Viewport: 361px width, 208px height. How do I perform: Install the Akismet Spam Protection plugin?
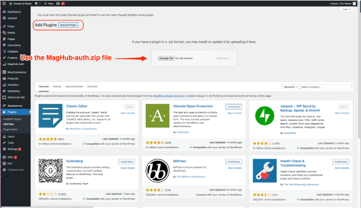[234, 107]
